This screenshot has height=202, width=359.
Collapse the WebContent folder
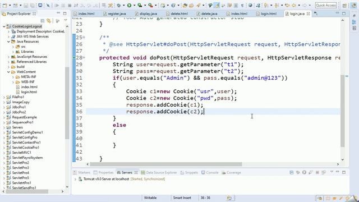(x=8, y=72)
